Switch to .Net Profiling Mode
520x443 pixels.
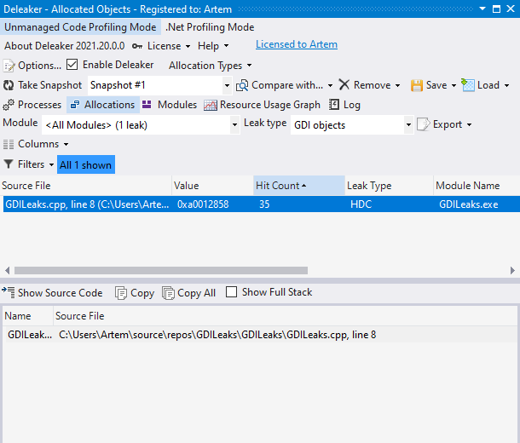tap(210, 27)
